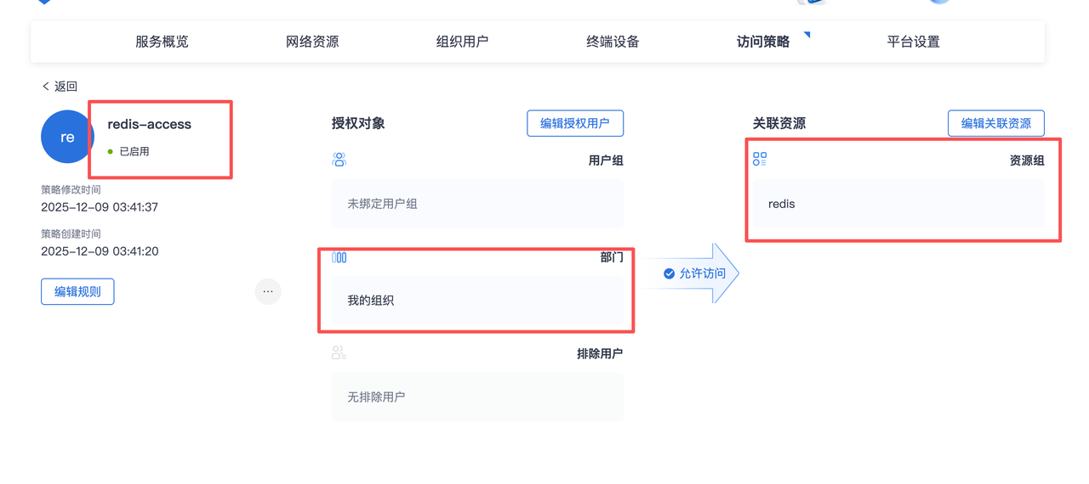Click the blue 're' policy avatar
The width and height of the screenshot is (1089, 484).
pyautogui.click(x=67, y=137)
